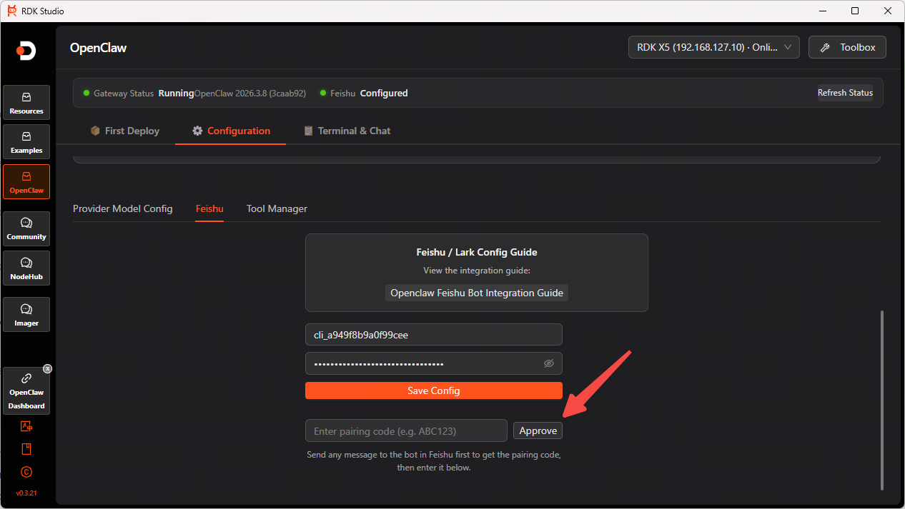905x509 pixels.
Task: Click the v0.3.21 version label
Action: tap(26, 493)
